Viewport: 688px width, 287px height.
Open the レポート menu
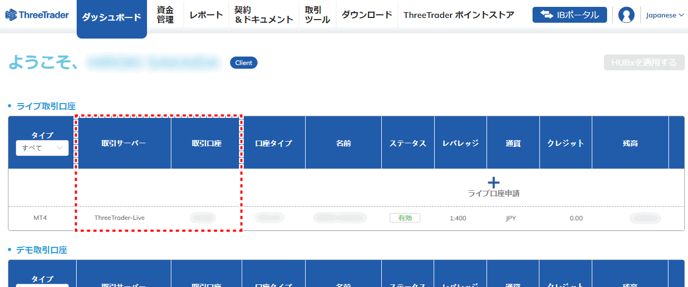click(206, 15)
